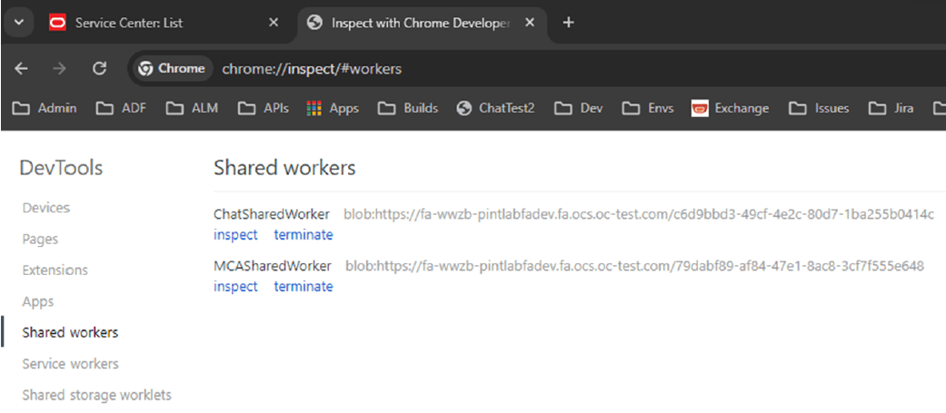Open the Builds bookmark folder
The image size is (946, 413).
(x=408, y=109)
